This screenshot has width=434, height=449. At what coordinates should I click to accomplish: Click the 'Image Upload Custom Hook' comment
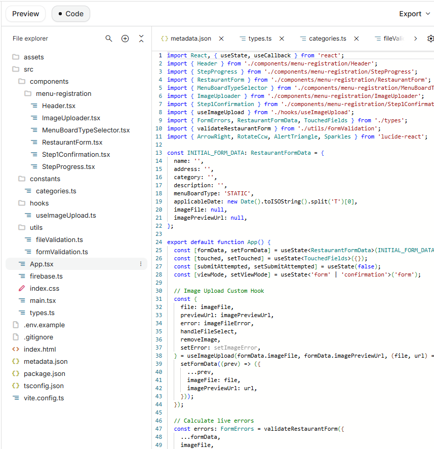tap(219, 291)
